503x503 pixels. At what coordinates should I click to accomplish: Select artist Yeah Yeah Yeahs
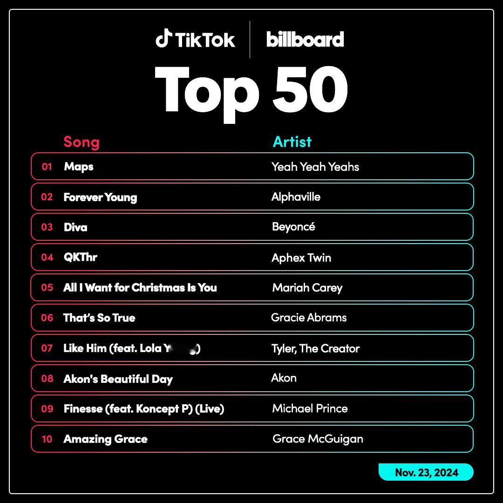click(315, 167)
